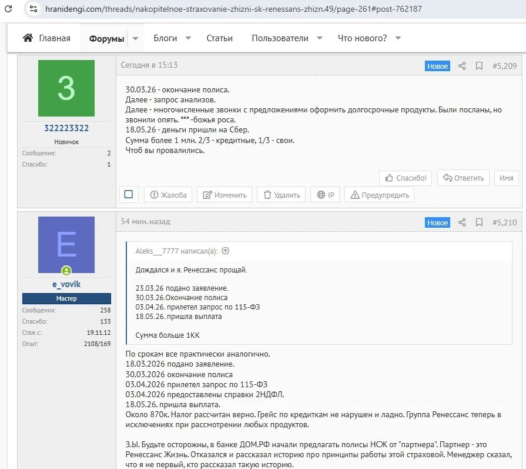526x469 pixels.
Task: Open profile link e_vovik
Action: click(x=66, y=284)
